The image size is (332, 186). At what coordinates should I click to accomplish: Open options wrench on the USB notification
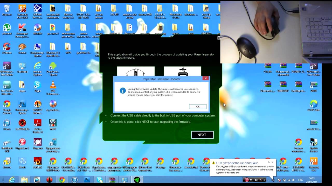click(269, 162)
